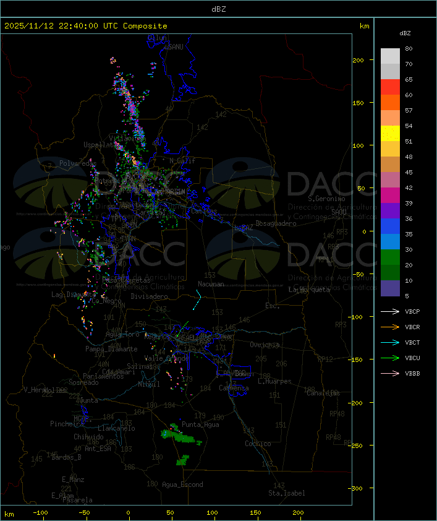The image size is (437, 521).
Task: Click the Desaguadero map label
Action: click(276, 223)
